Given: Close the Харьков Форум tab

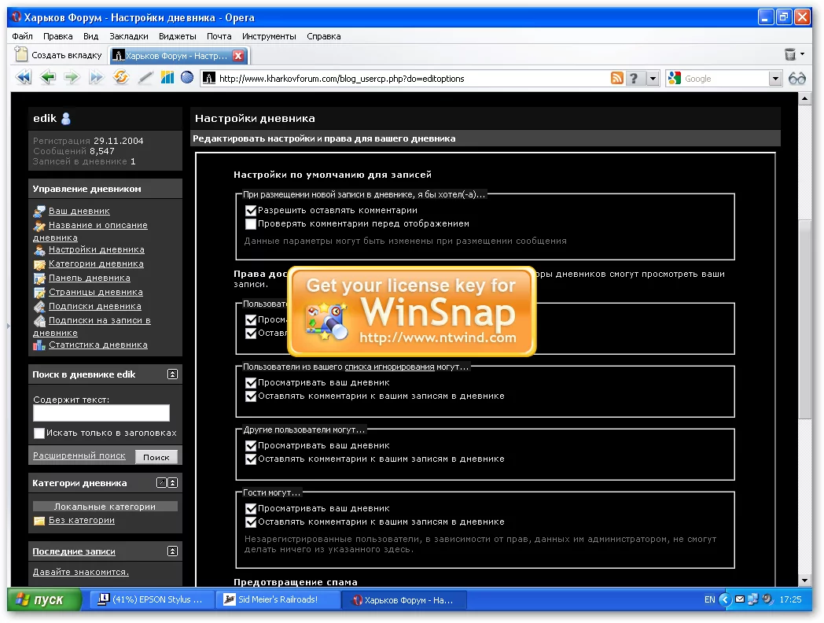Looking at the screenshot, I should (x=238, y=55).
